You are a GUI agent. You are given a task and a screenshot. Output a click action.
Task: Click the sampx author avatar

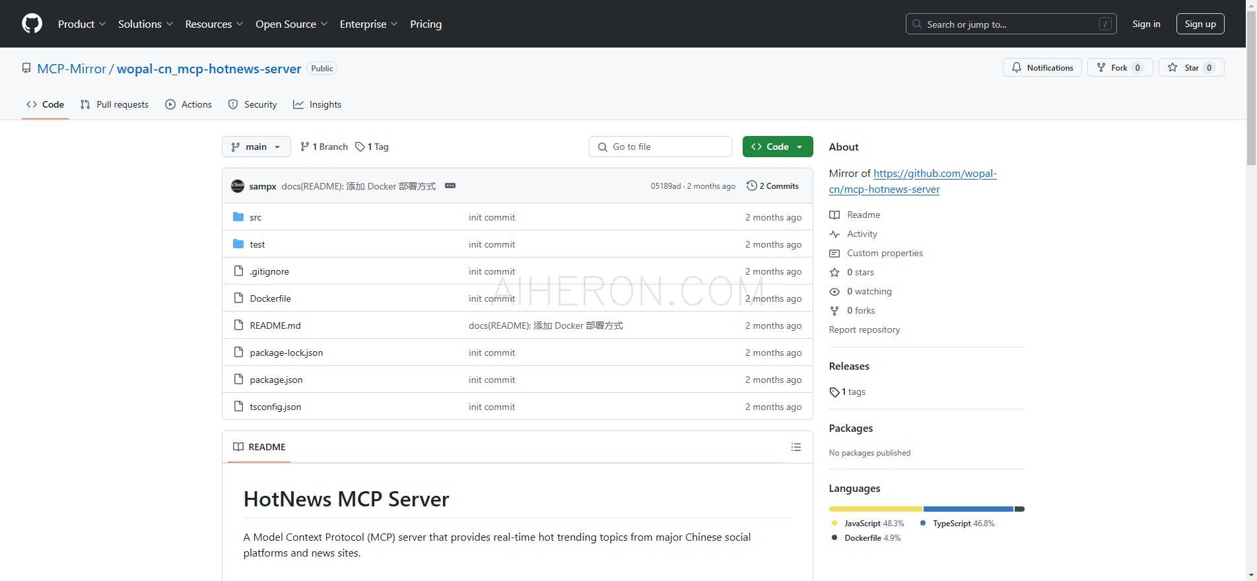(238, 186)
